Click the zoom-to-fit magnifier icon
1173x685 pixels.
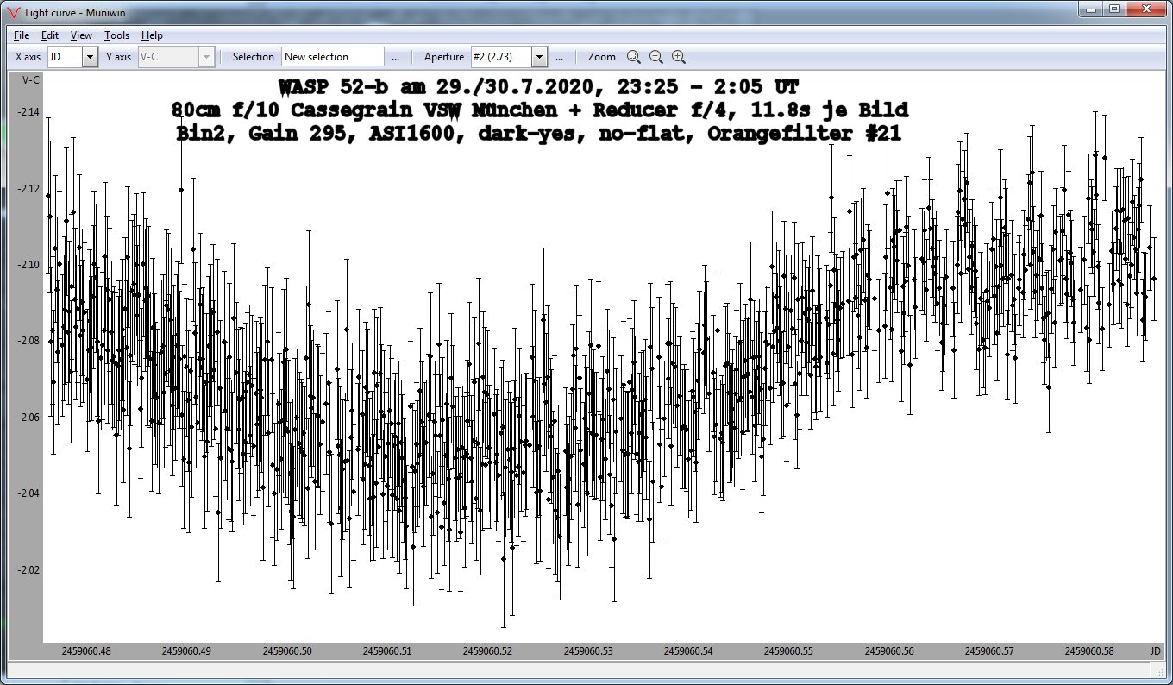point(633,57)
